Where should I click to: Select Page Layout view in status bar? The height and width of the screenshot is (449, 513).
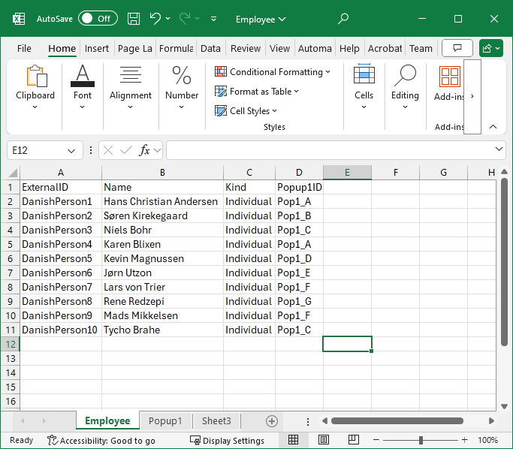pos(323,440)
